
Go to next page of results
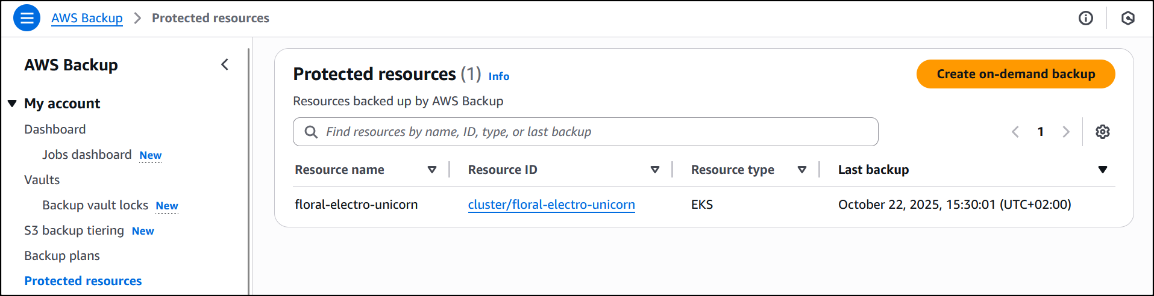pos(1065,132)
